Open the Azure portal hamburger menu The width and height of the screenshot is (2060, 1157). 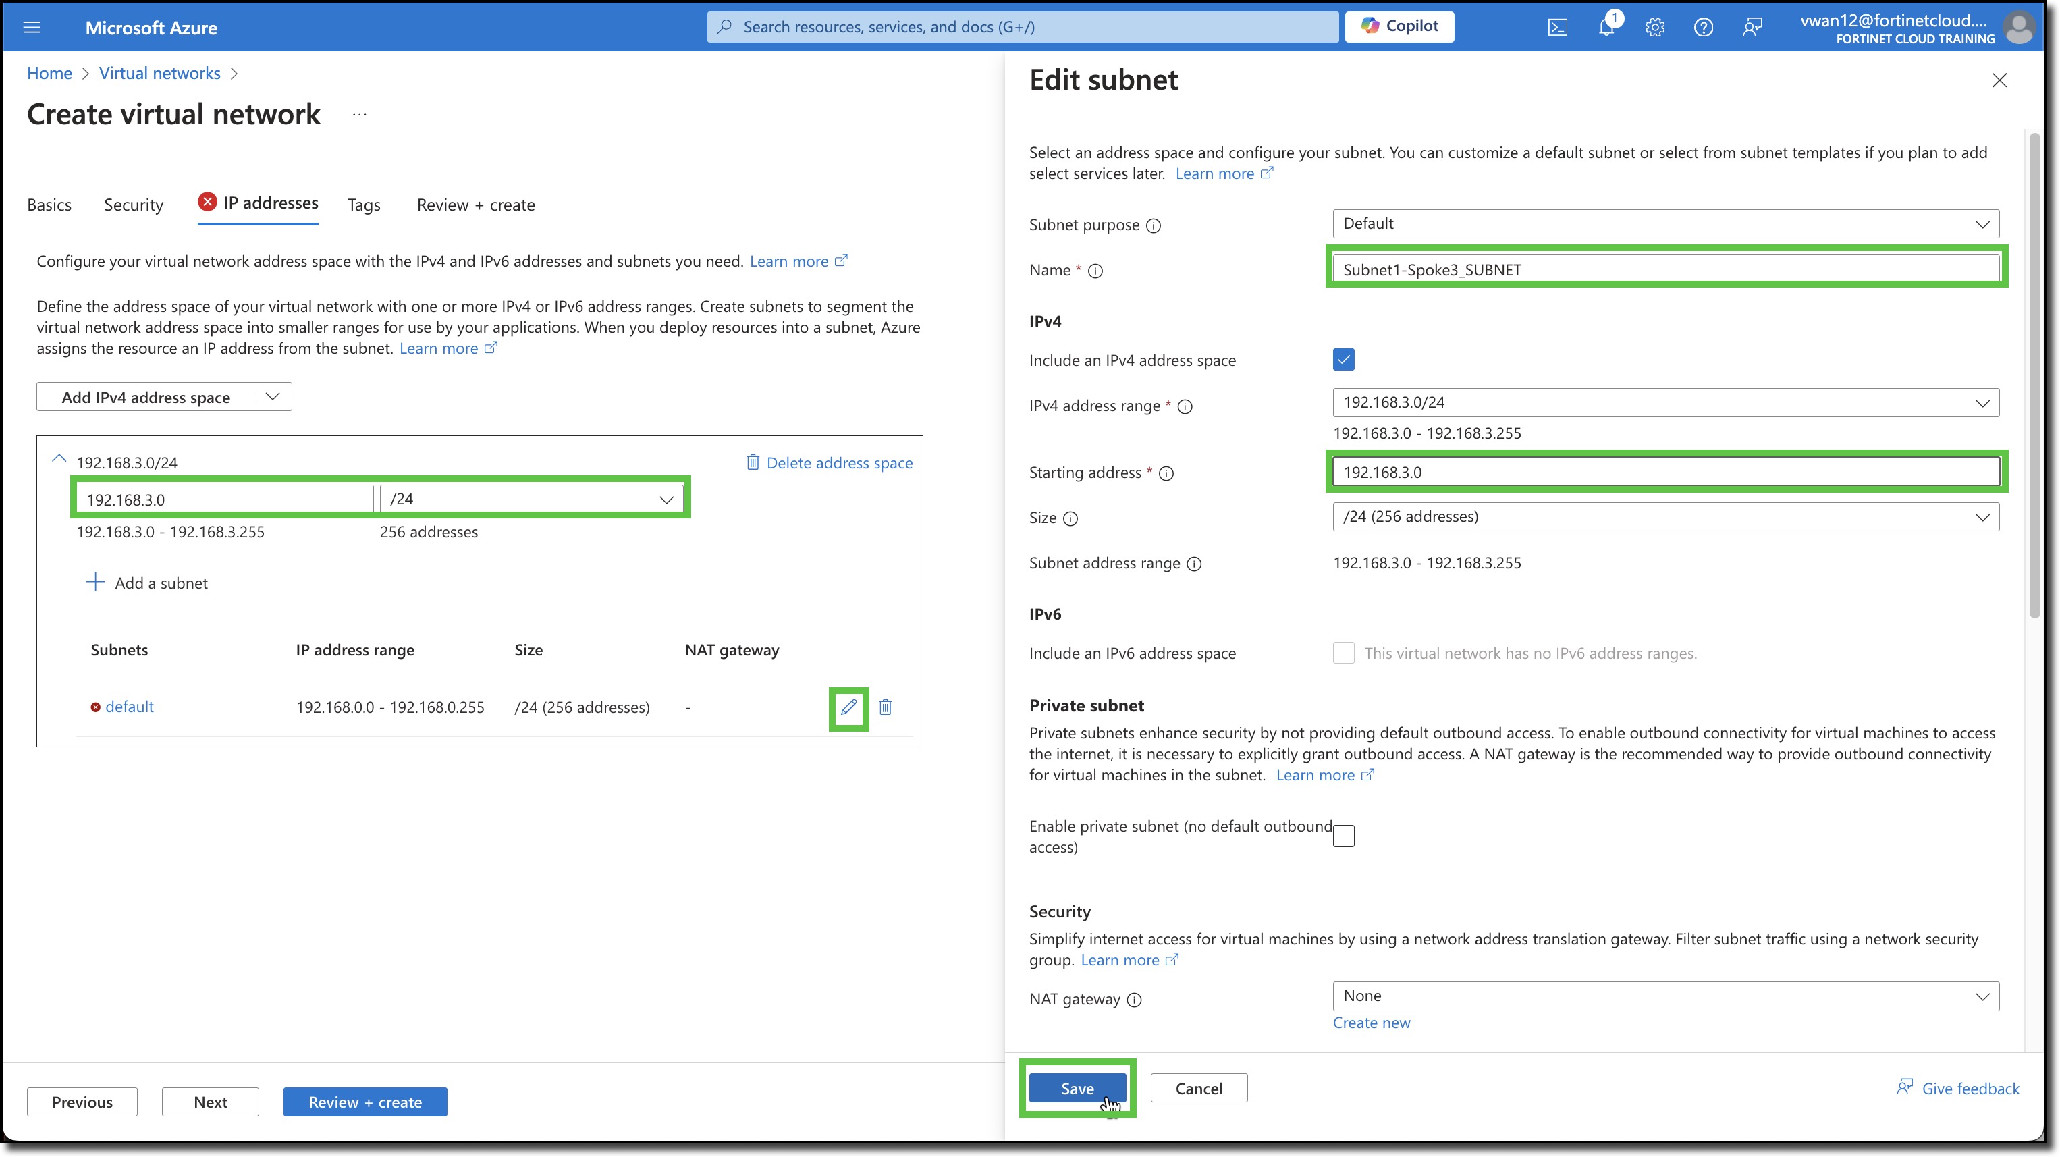pyautogui.click(x=32, y=27)
